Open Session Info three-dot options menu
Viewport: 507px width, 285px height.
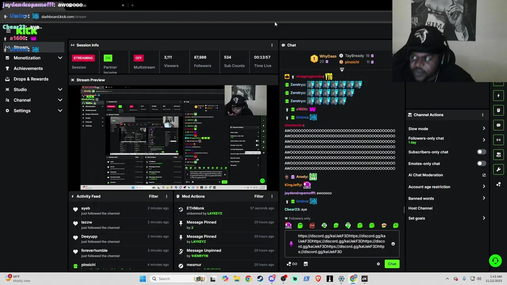point(272,45)
